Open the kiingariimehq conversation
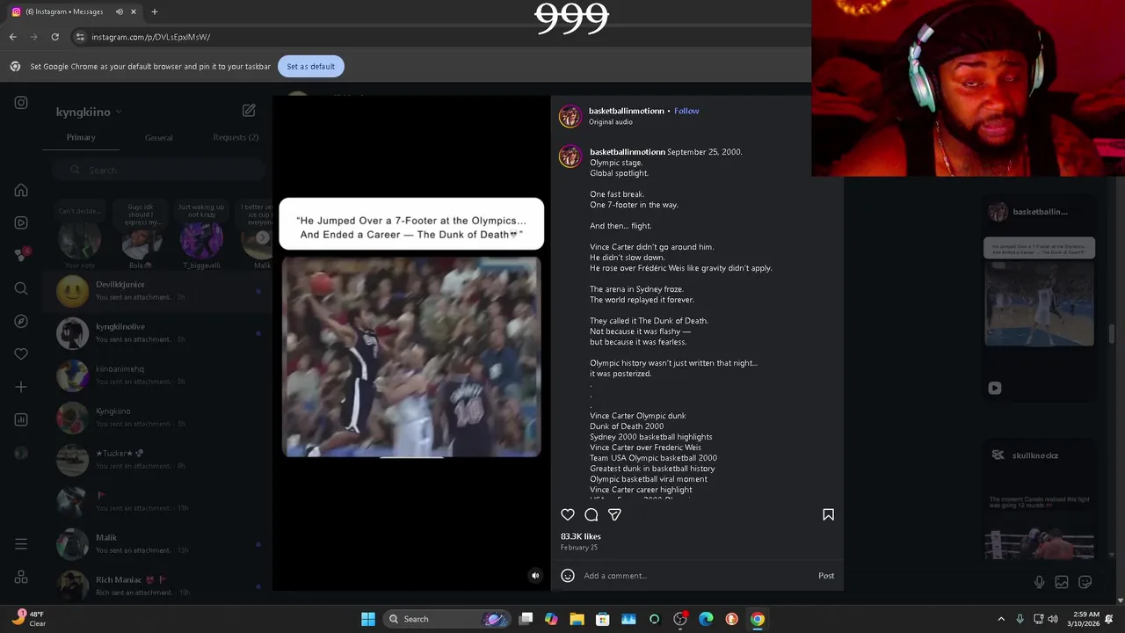The image size is (1125, 633). click(x=158, y=375)
